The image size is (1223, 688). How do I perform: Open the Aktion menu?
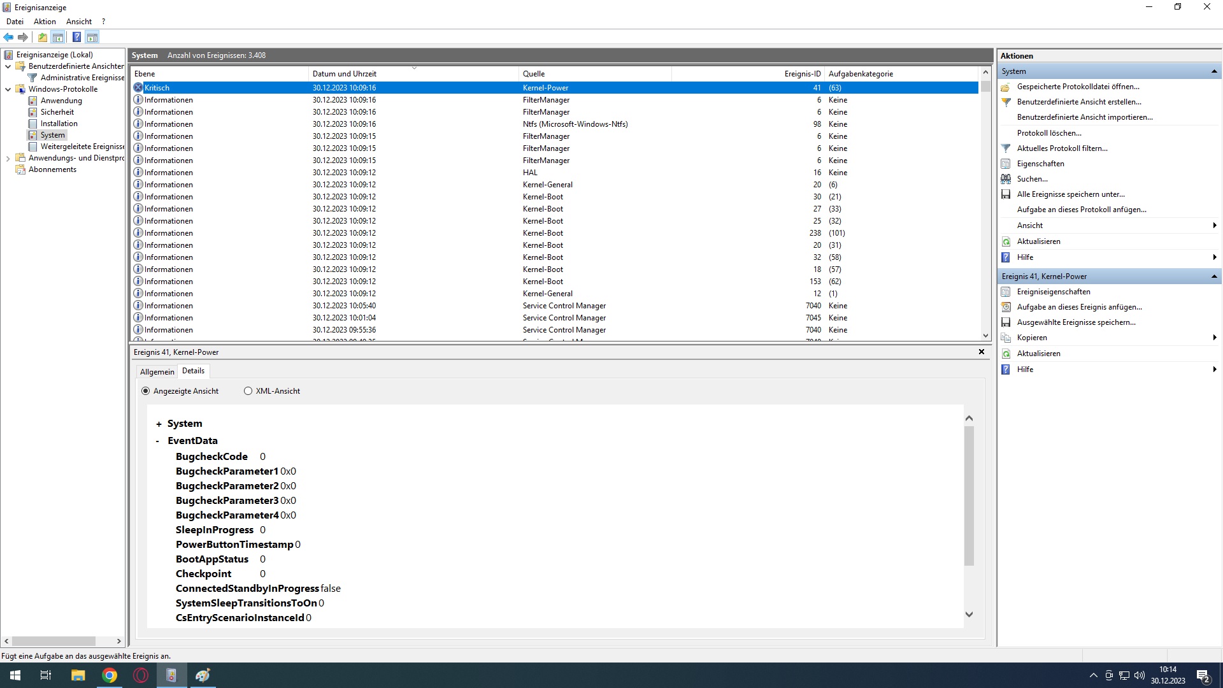click(x=45, y=21)
